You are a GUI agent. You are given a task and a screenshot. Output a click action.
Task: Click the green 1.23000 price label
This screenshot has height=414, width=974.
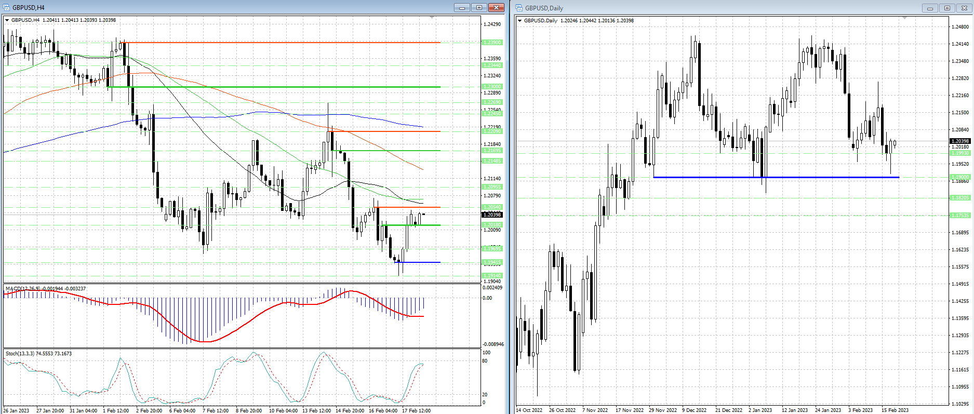pos(492,87)
